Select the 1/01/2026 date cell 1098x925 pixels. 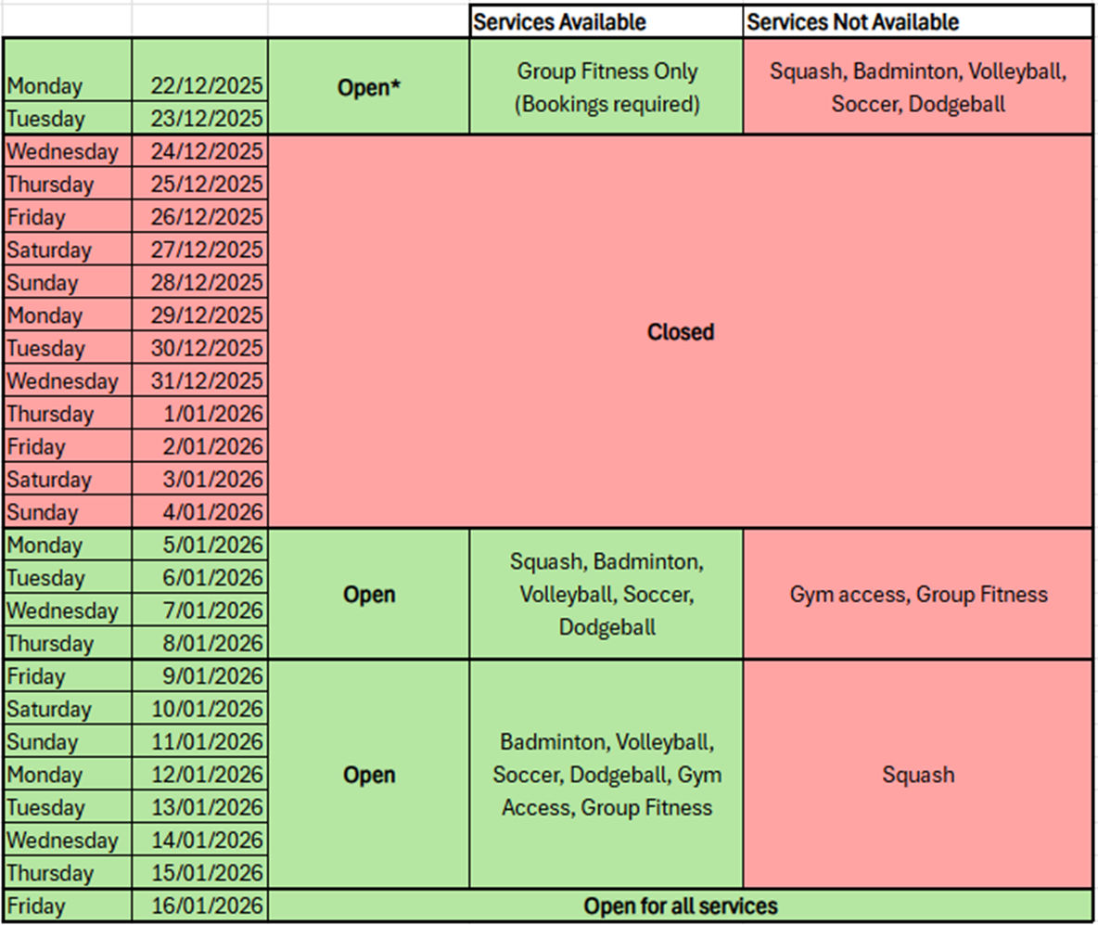200,414
